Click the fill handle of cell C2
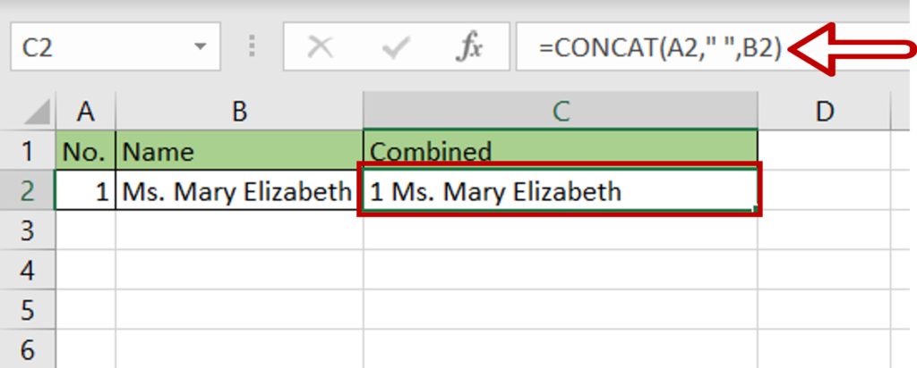This screenshot has width=917, height=368. coord(755,209)
